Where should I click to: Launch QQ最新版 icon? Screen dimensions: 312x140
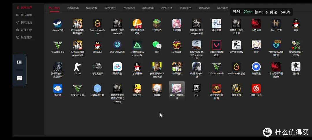(x=137, y=67)
